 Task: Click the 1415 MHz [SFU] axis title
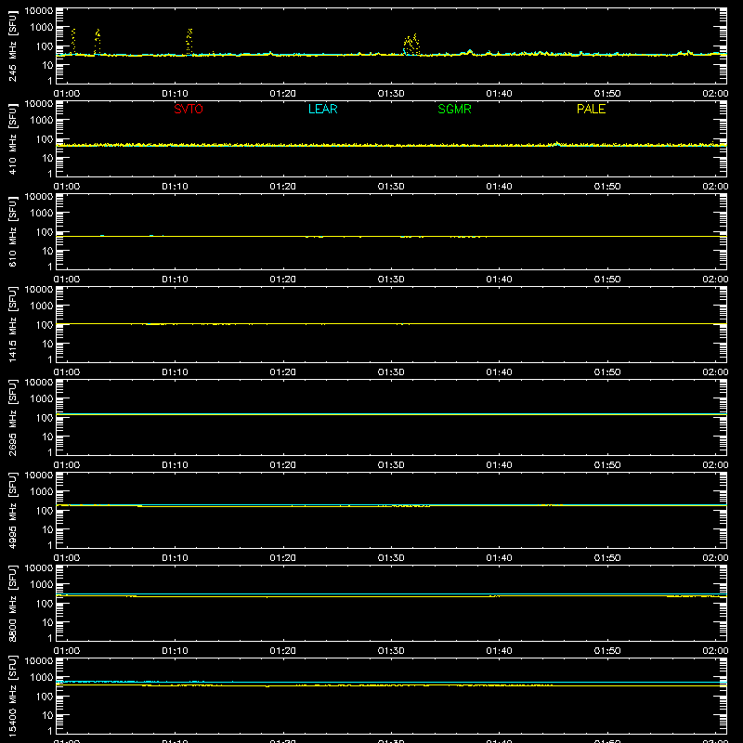(12, 324)
